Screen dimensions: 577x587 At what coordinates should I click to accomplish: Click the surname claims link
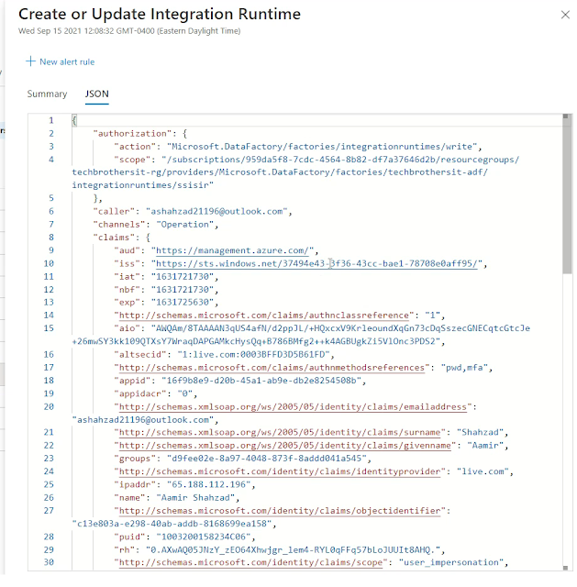[280, 432]
